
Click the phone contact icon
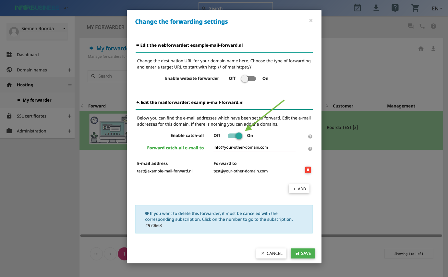tap(422, 26)
